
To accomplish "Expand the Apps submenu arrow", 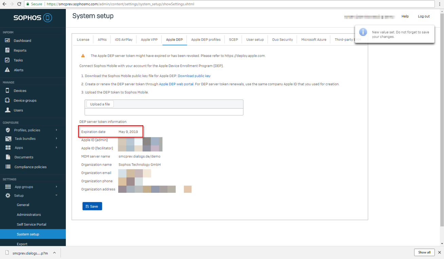I will click(x=56, y=148).
